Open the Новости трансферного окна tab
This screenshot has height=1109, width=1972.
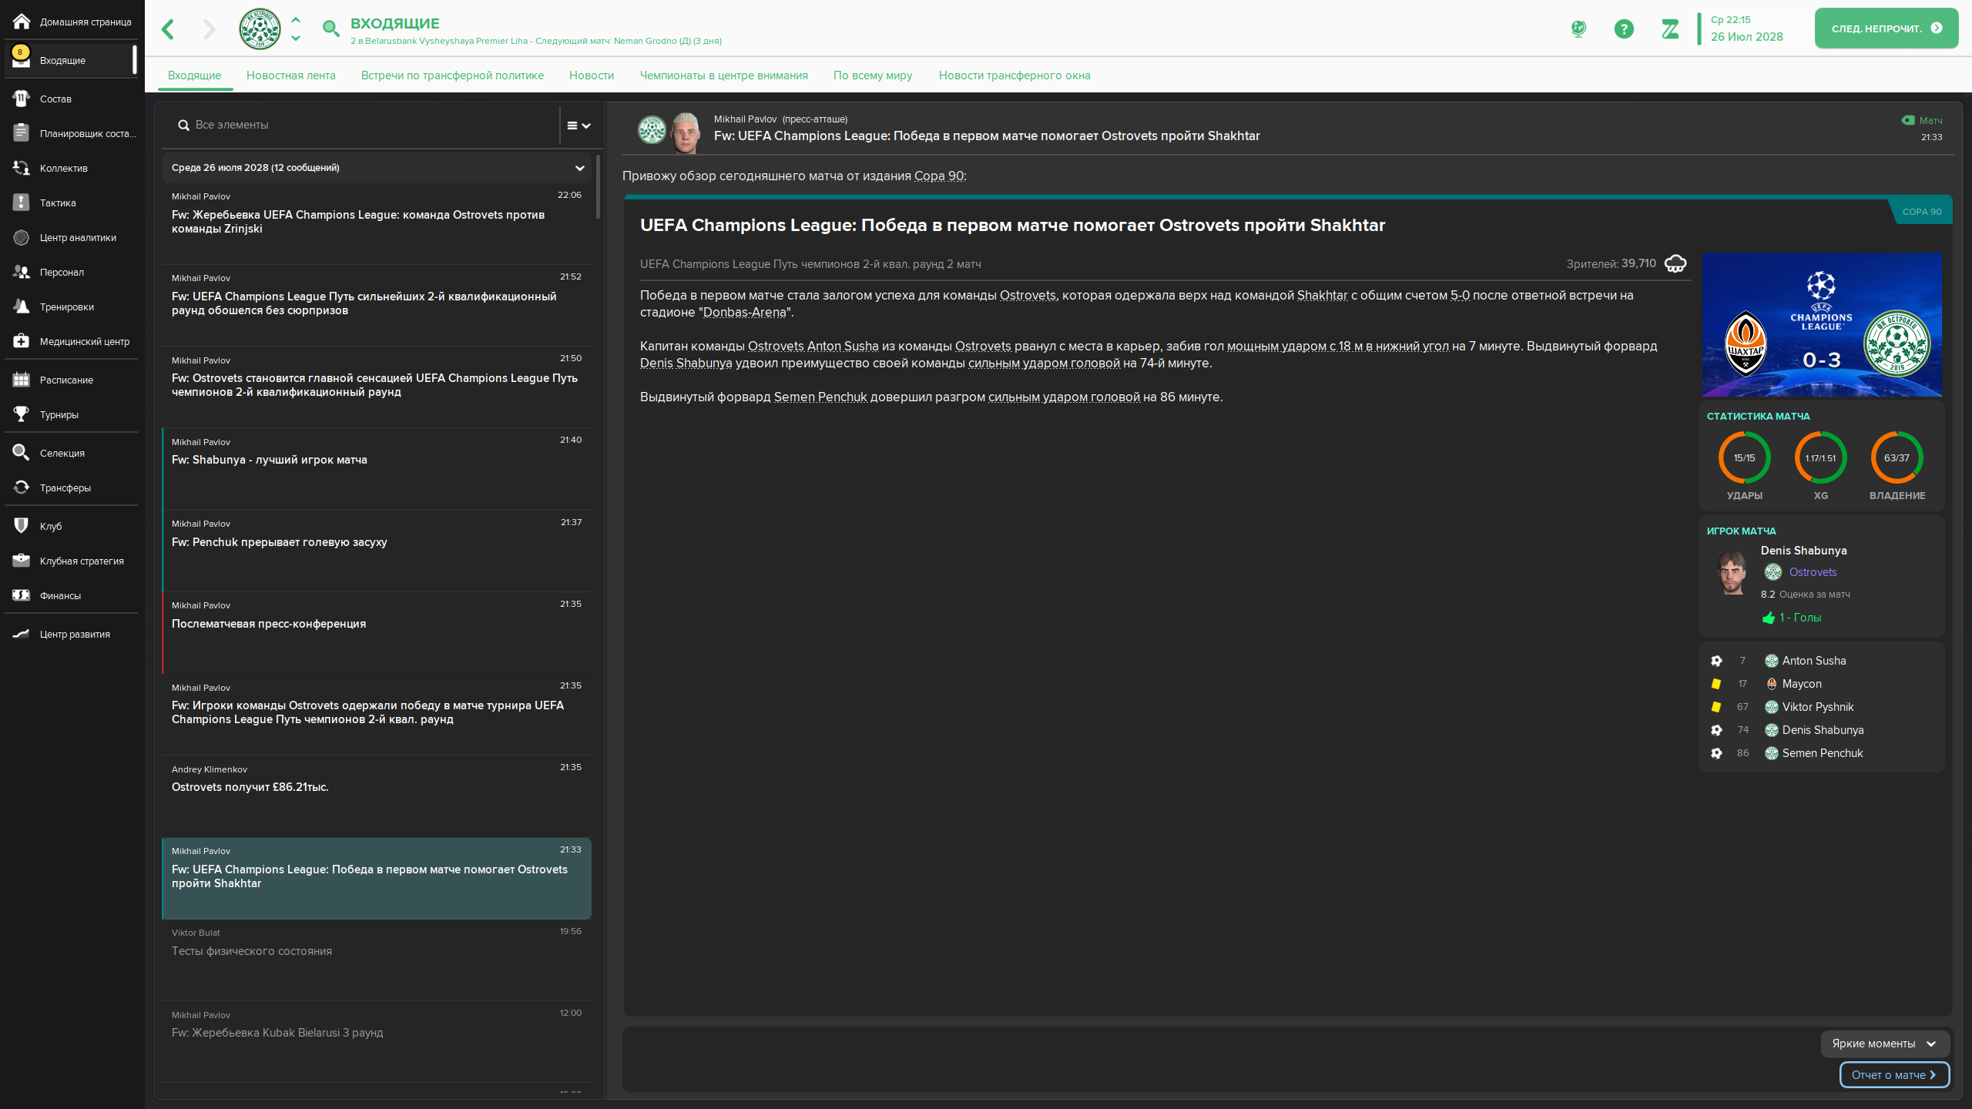[1015, 75]
